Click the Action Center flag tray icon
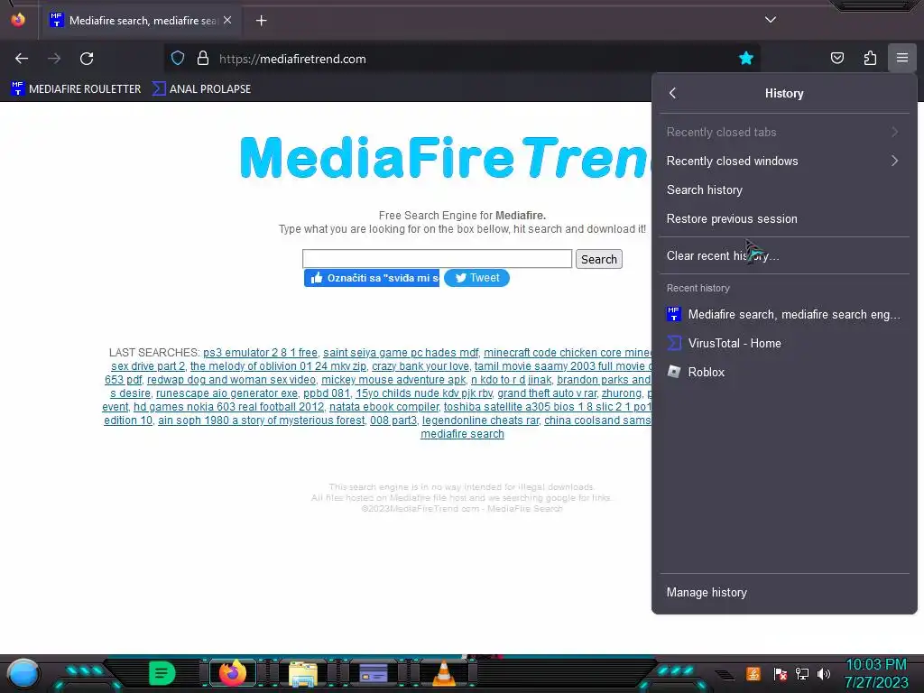Screen dimensions: 924x693 click(x=781, y=673)
